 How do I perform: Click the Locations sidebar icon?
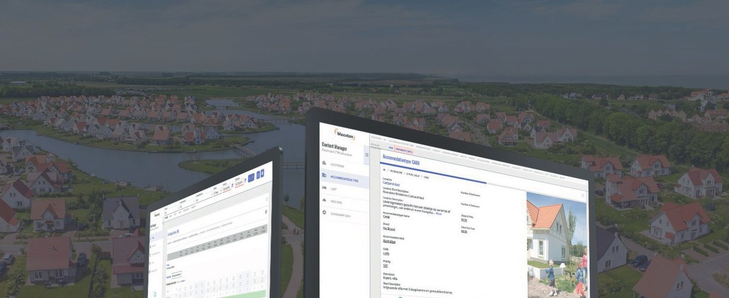click(324, 163)
